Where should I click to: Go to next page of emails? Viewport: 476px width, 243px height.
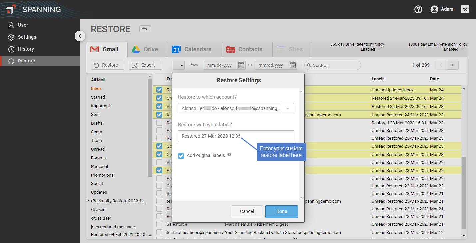452,65
